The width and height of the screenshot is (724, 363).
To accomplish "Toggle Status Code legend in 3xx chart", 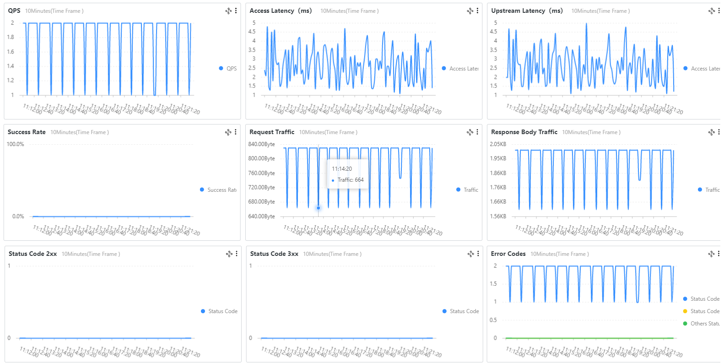I will coord(461,311).
